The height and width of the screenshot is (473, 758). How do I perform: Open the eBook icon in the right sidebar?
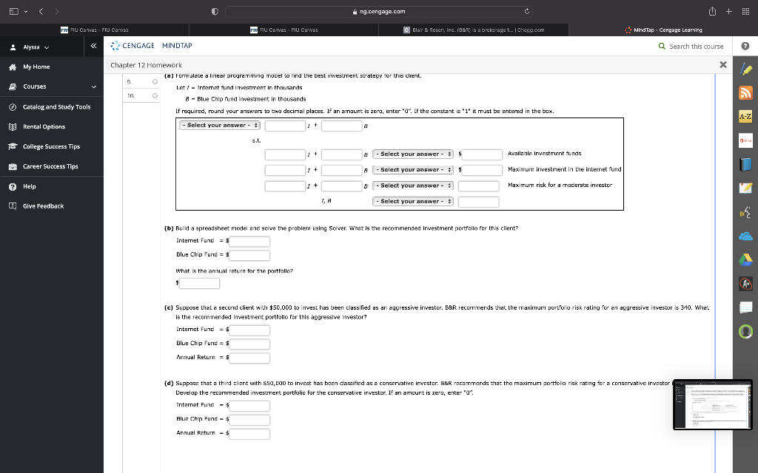(746, 163)
